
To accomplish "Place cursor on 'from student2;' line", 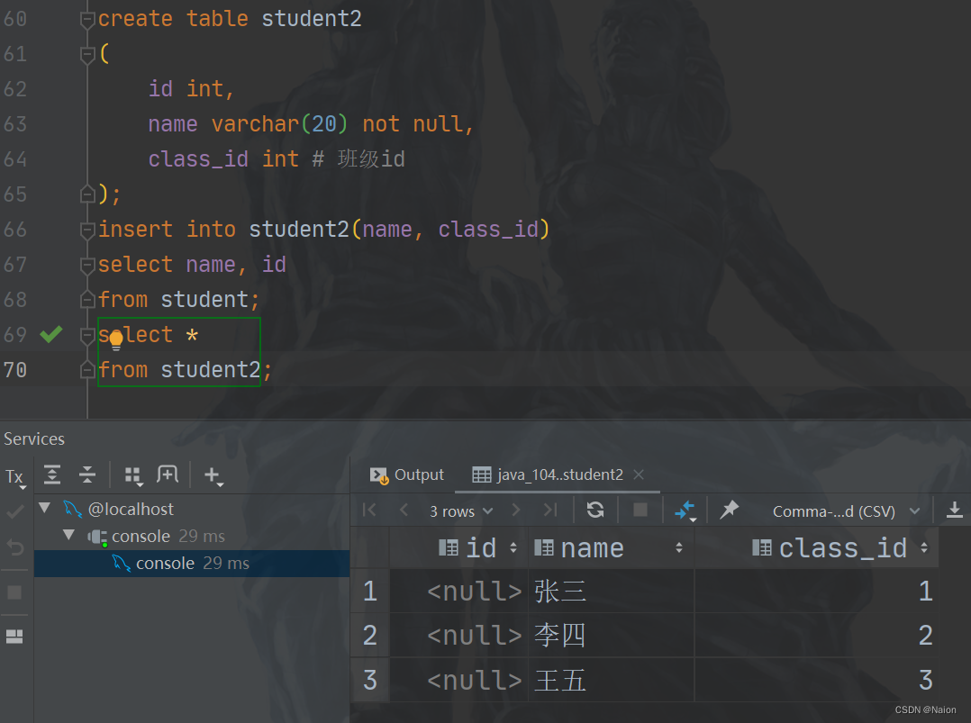I will 186,369.
